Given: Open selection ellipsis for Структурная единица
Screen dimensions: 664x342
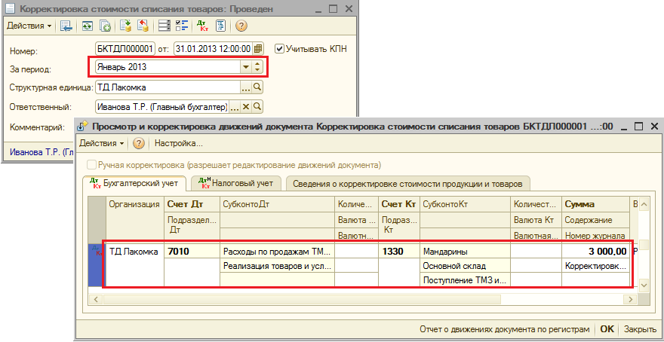Looking at the screenshot, I should click(x=246, y=87).
